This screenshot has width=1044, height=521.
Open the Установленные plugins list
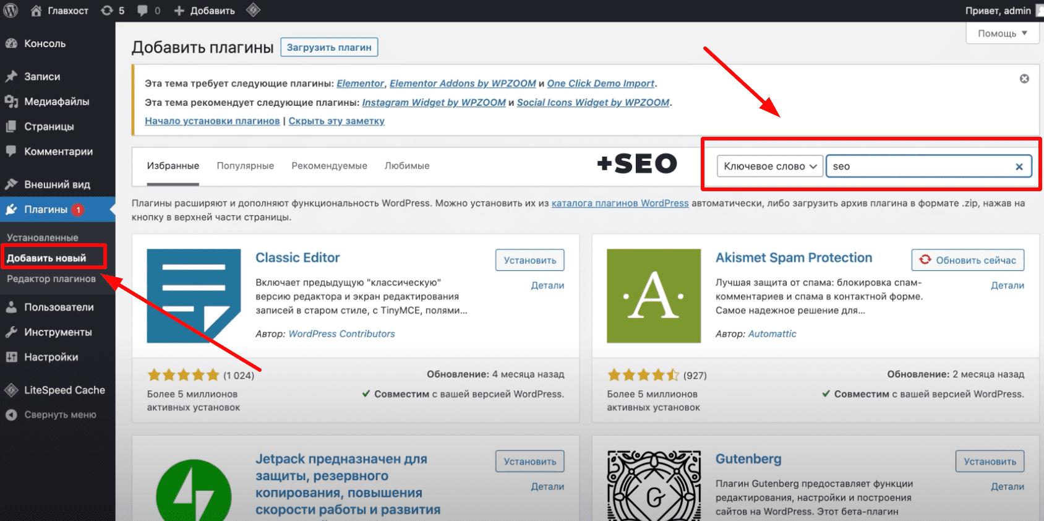click(43, 238)
